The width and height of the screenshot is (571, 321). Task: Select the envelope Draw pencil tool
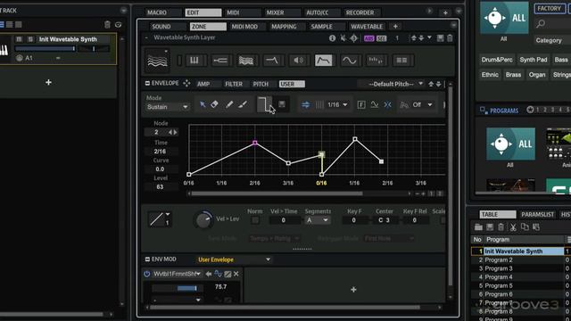(229, 105)
